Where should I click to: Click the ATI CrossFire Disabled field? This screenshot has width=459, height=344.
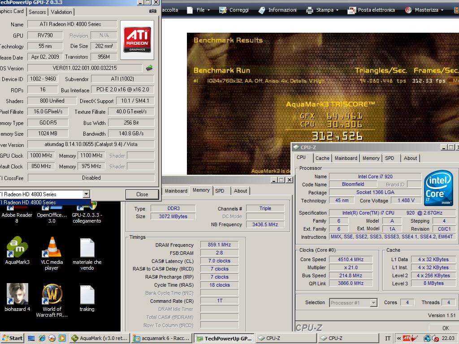pos(91,177)
